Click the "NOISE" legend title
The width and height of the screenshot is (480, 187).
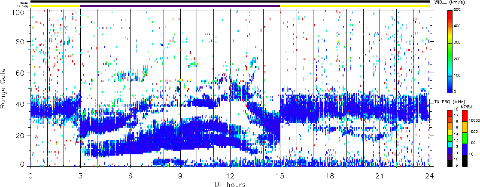[467, 106]
